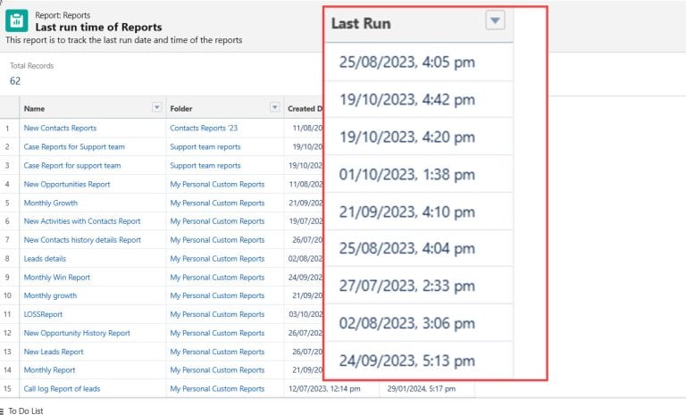Select last run 29/01/2024, 5:17 pm
Image resolution: width=686 pixels, height=415 pixels.
[x=422, y=389]
